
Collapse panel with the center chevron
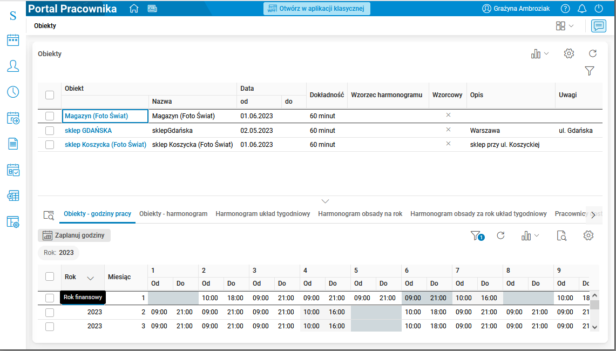pos(325,201)
